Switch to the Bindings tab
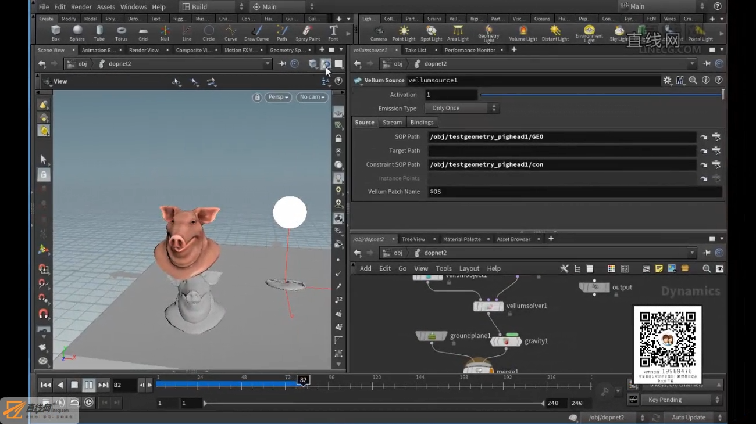The image size is (756, 424). [422, 123]
